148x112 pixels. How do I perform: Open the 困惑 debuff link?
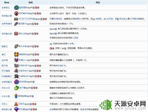(76, 38)
